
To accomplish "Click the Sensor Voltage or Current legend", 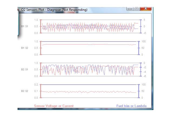I will click(x=54, y=106).
